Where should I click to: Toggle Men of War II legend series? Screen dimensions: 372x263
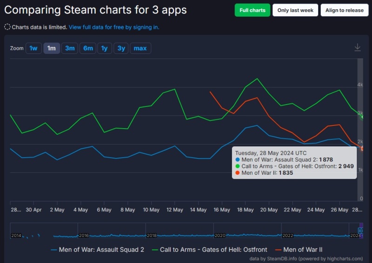pyautogui.click(x=299, y=250)
